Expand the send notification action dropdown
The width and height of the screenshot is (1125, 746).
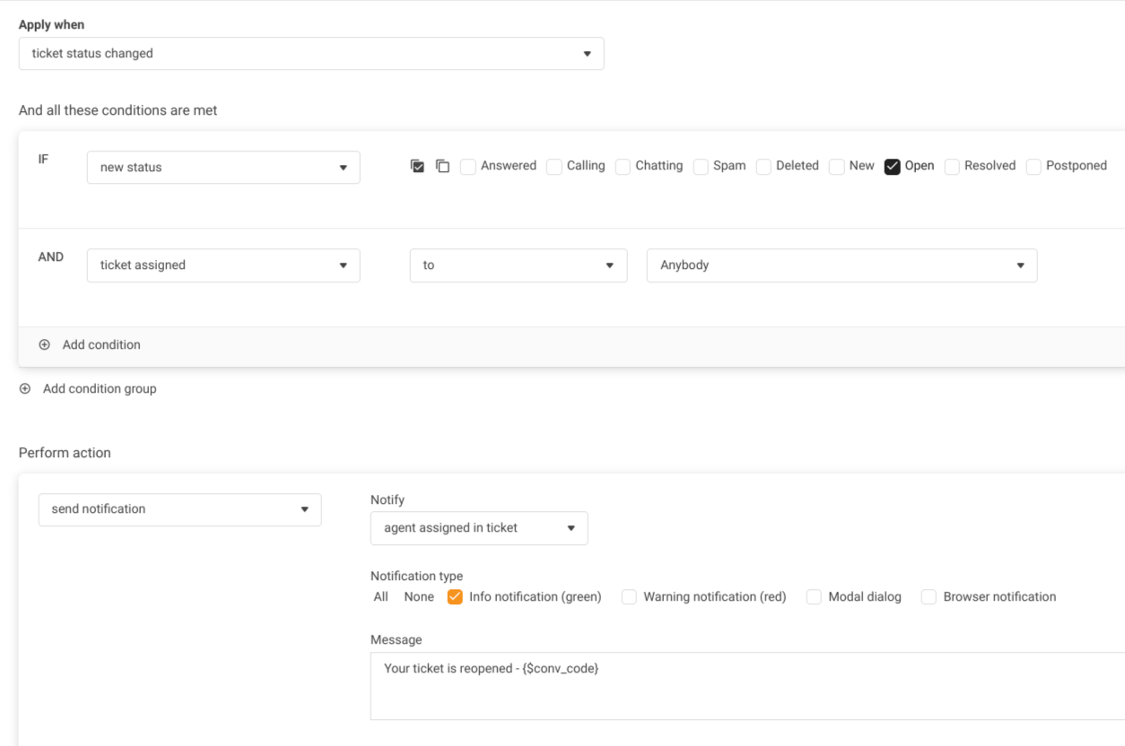tap(179, 509)
